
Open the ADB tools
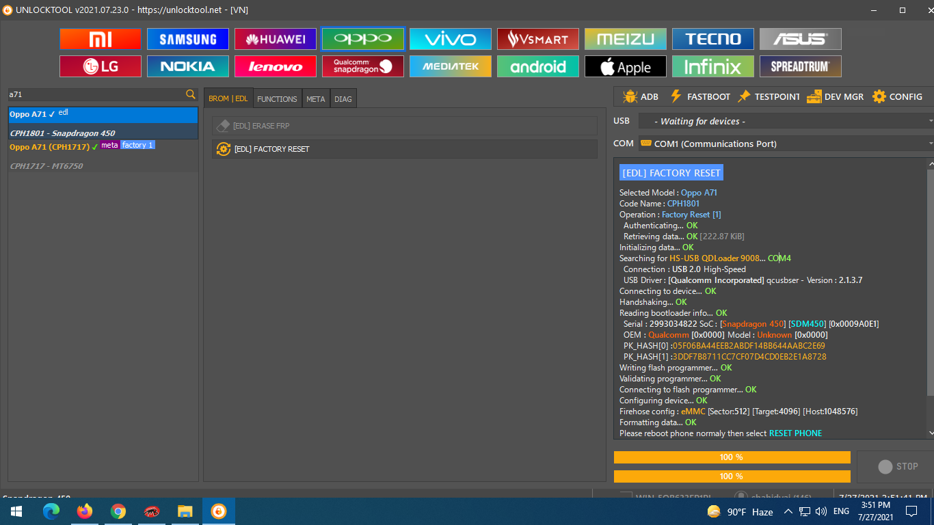point(641,96)
